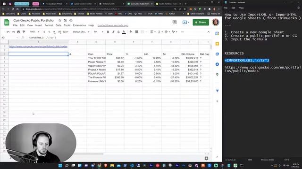Open vertical align dropdown
302x169 pixels.
click(x=160, y=32)
